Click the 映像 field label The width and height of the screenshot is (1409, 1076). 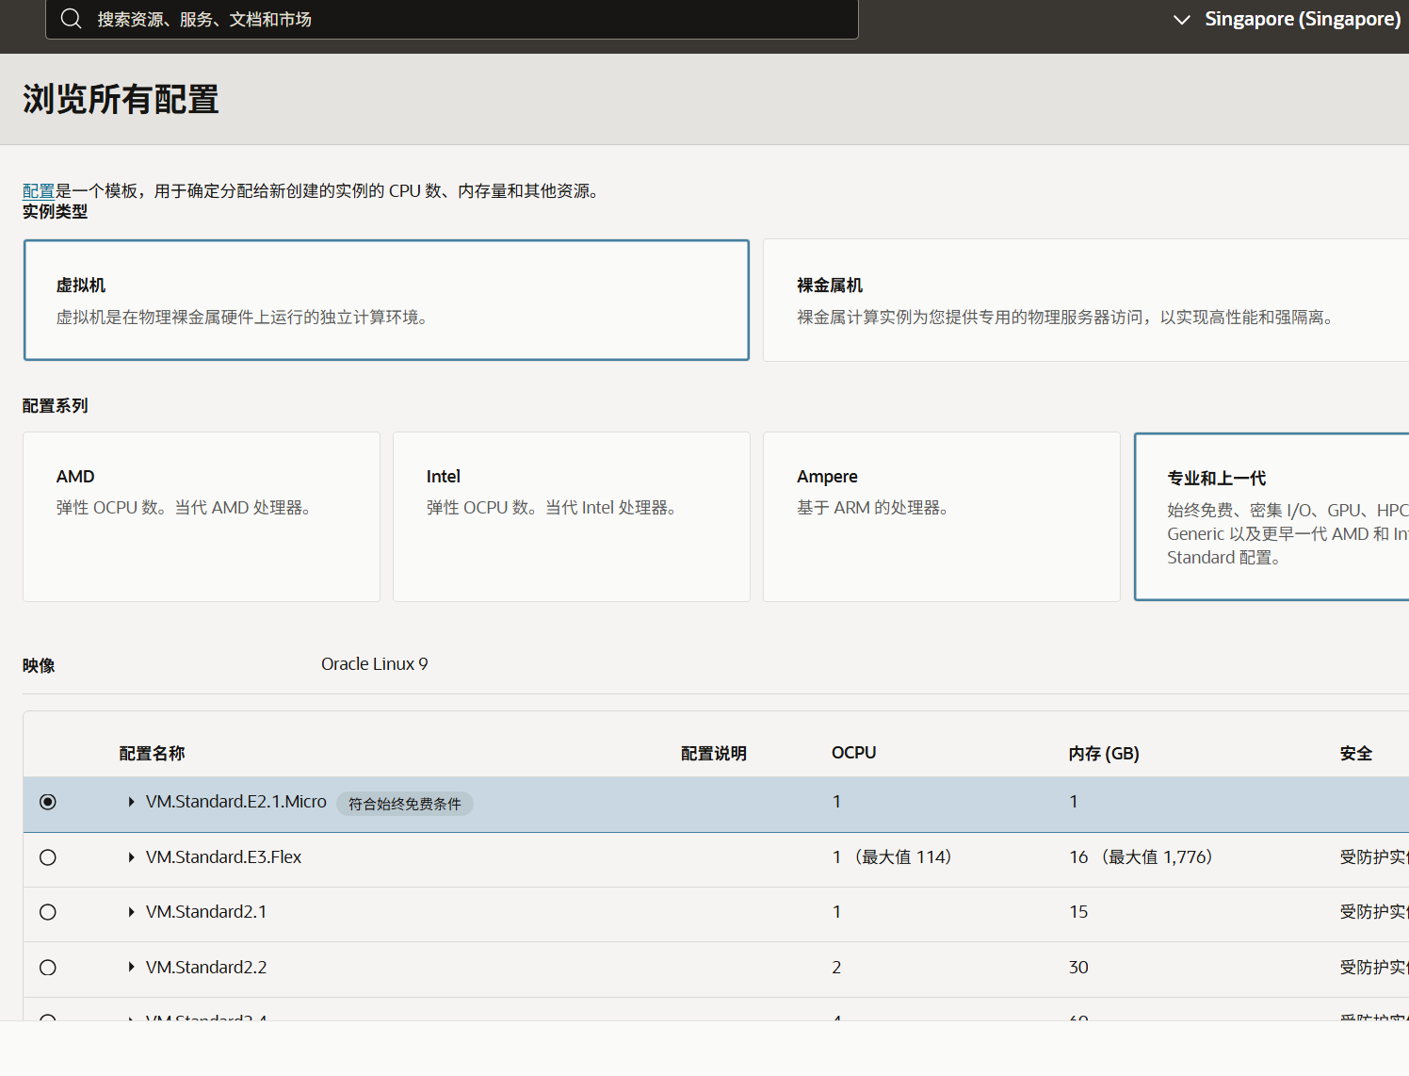pos(39,666)
